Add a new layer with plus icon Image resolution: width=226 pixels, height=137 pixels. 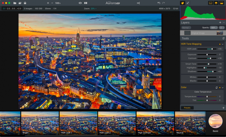(220, 23)
